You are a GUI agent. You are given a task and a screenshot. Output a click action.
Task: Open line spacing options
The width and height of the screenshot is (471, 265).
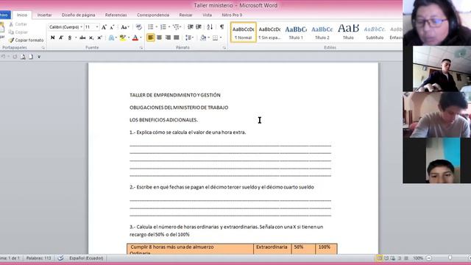(188, 38)
